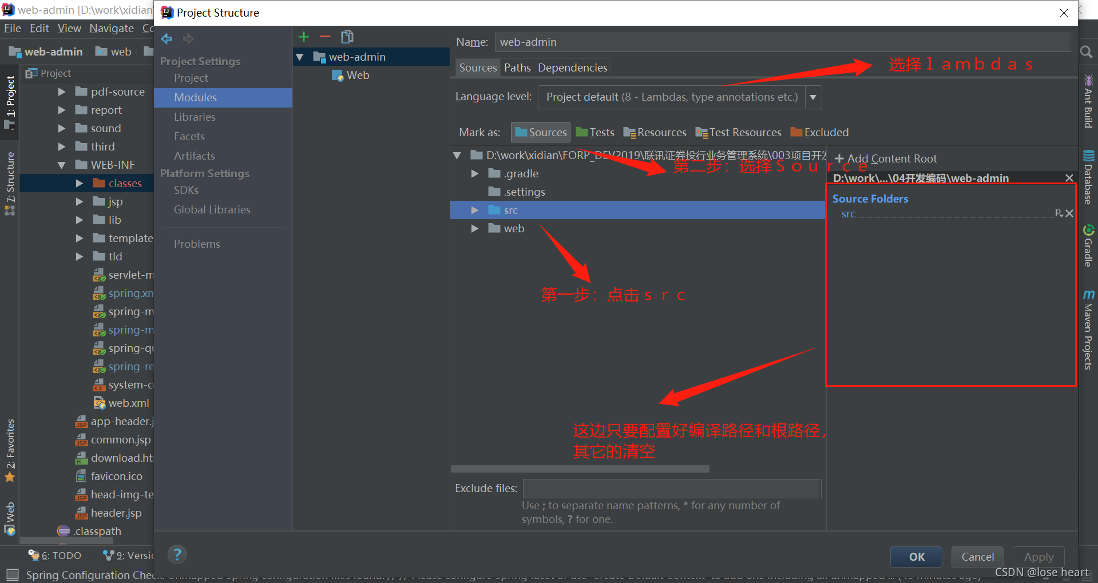Open the View menu

tap(69, 28)
